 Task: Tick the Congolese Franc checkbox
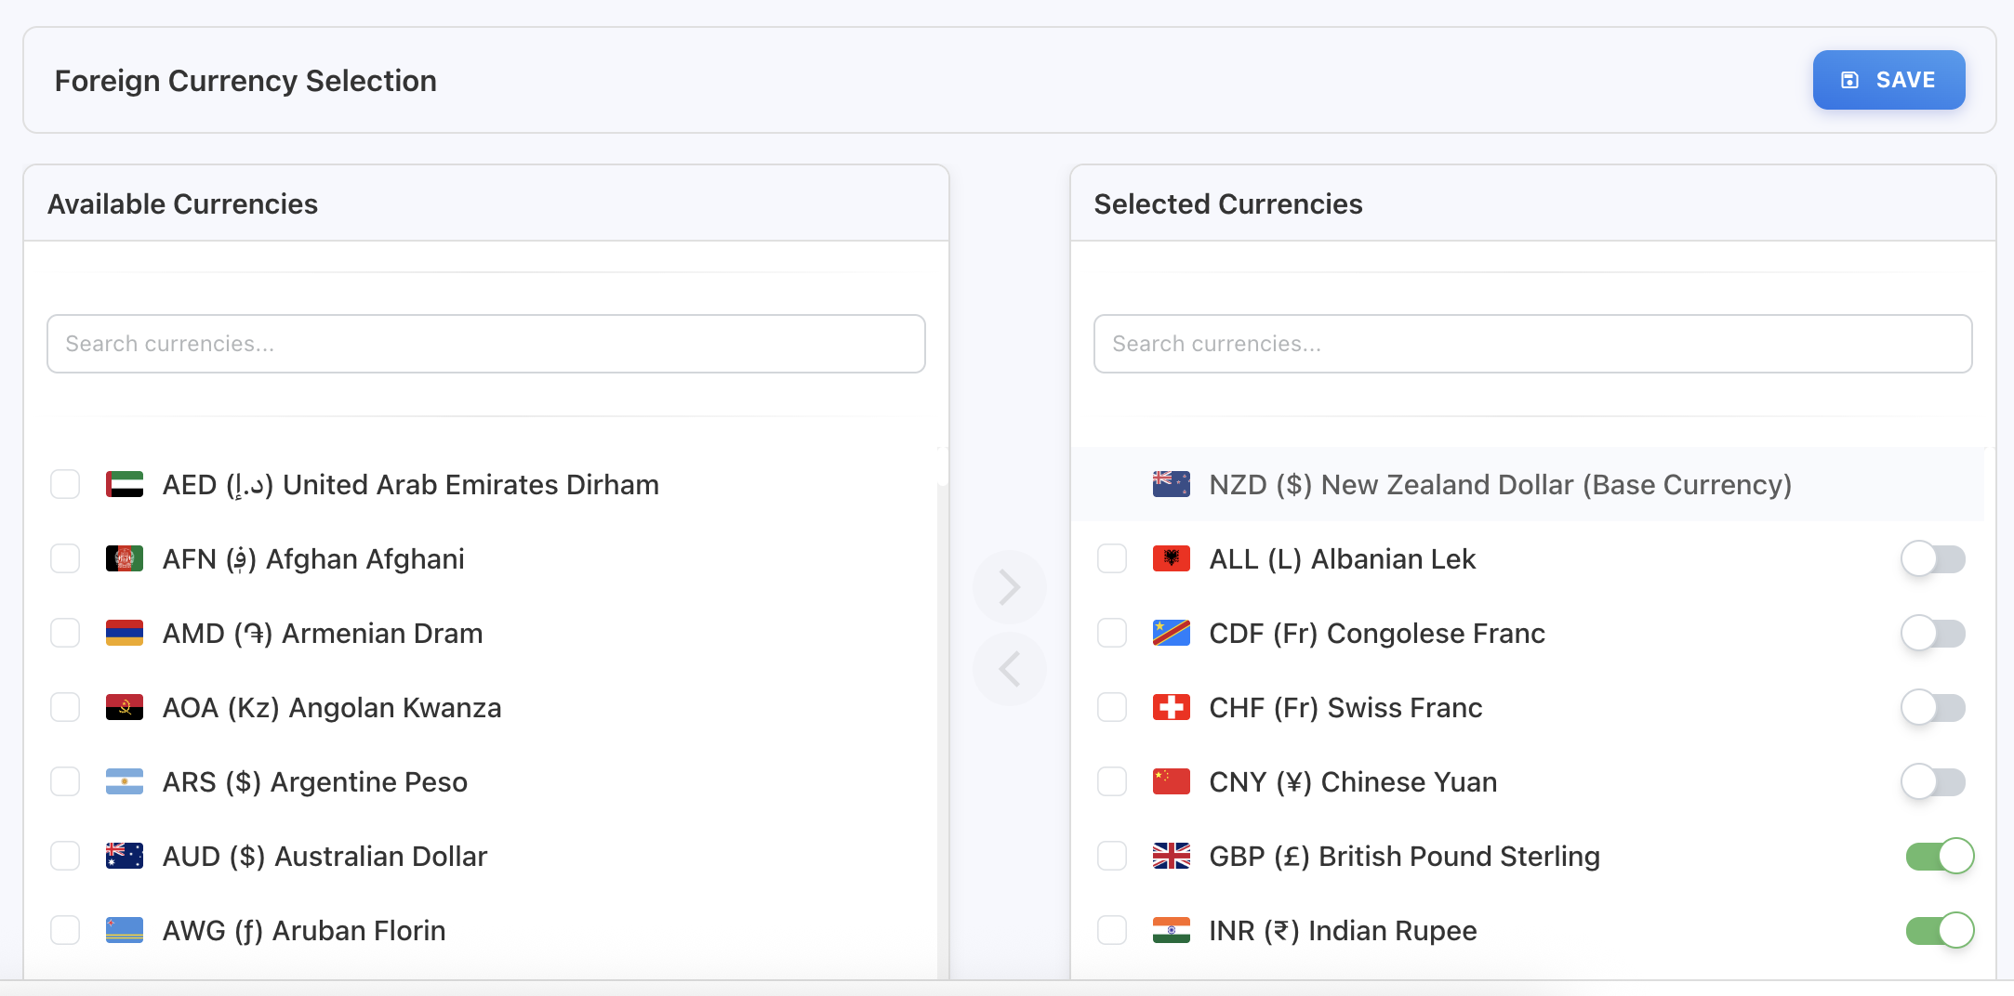[1112, 634]
